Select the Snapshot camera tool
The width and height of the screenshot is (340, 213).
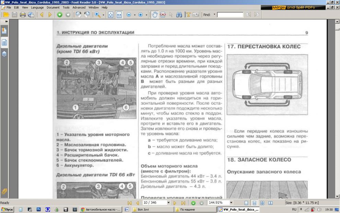tap(196, 15)
